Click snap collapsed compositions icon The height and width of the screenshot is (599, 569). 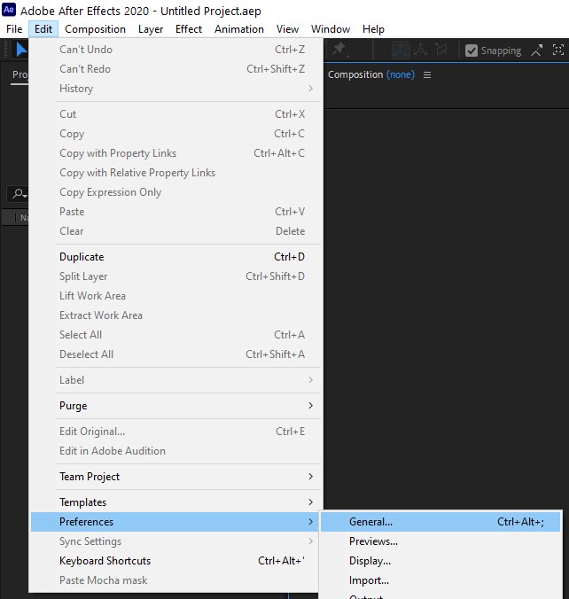[557, 50]
